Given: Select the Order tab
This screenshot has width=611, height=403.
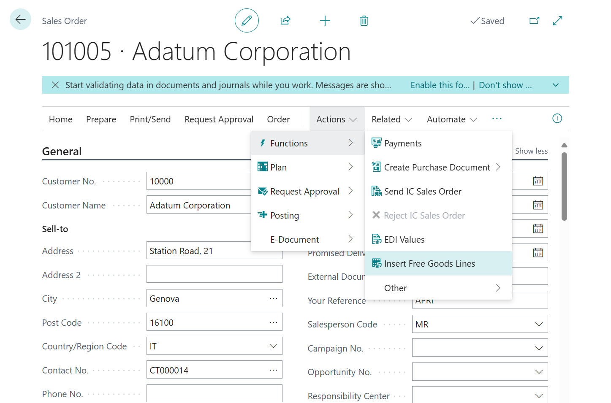Looking at the screenshot, I should click(x=278, y=119).
